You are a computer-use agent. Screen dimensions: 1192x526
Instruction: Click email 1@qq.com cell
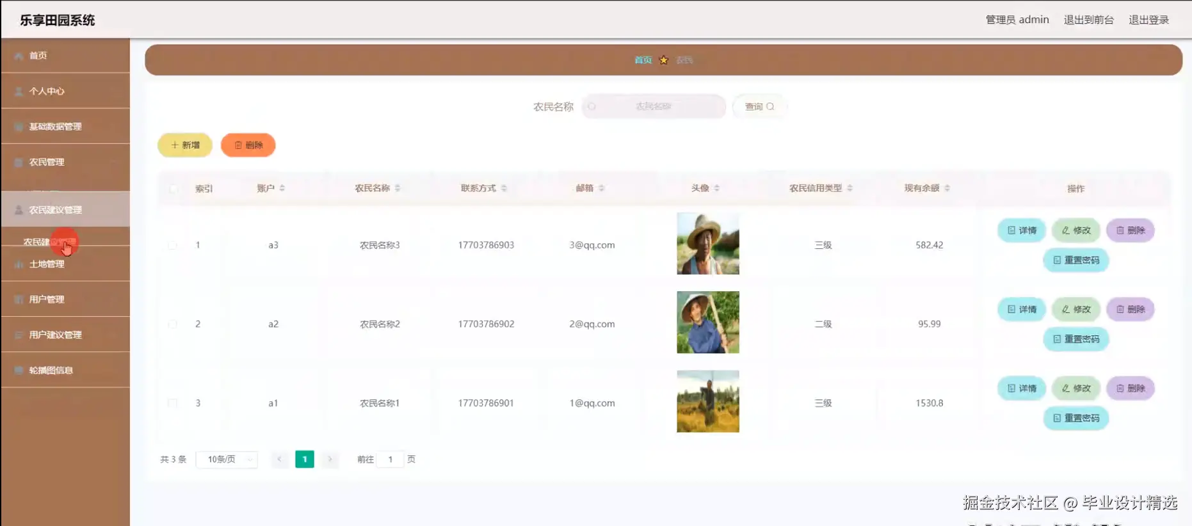tap(592, 403)
